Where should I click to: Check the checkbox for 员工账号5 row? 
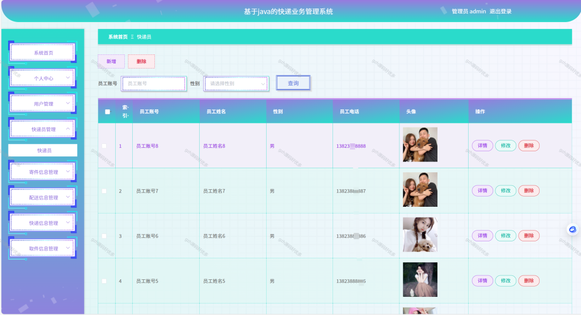point(104,281)
